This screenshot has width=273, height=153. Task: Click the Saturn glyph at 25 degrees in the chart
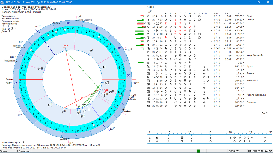click(x=63, y=112)
